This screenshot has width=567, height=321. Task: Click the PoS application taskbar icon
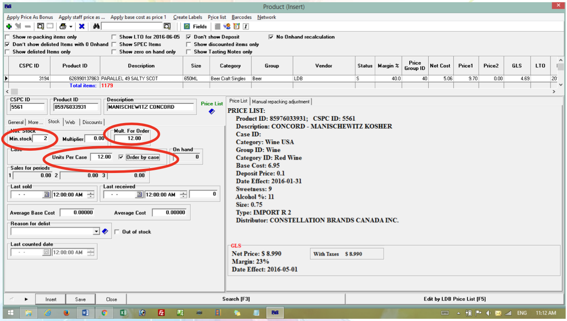(275, 313)
